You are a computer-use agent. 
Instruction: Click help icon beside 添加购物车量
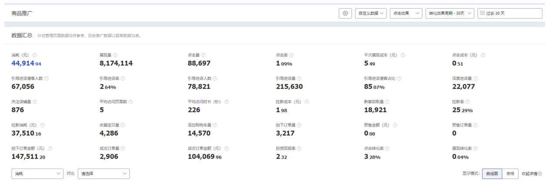pyautogui.click(x=215, y=125)
